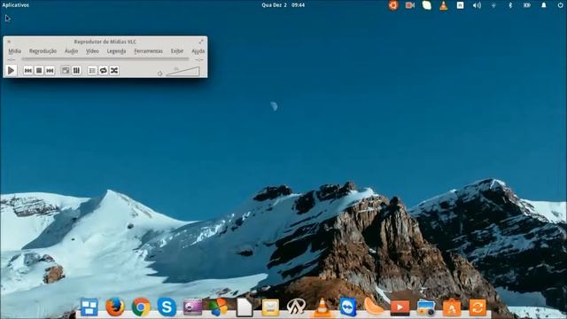Open the Legenda menu
Image resolution: width=567 pixels, height=319 pixels.
click(x=116, y=51)
